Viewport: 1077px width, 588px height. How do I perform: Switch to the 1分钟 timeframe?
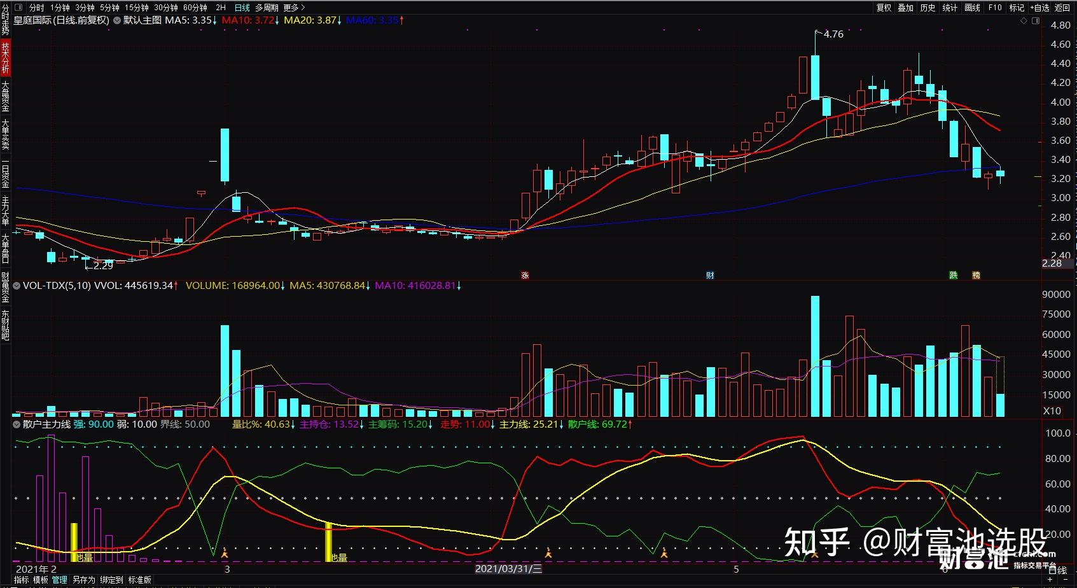click(x=60, y=8)
